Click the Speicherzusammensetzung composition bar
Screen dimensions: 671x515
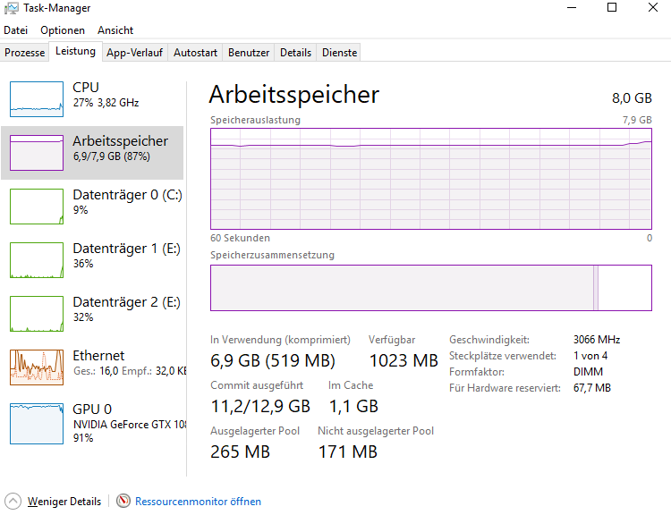[x=430, y=287]
